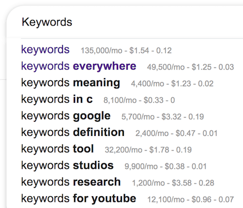The height and width of the screenshot is (208, 243).
Task: Select the 'keywords google' suggestion
Action: pos(66,116)
